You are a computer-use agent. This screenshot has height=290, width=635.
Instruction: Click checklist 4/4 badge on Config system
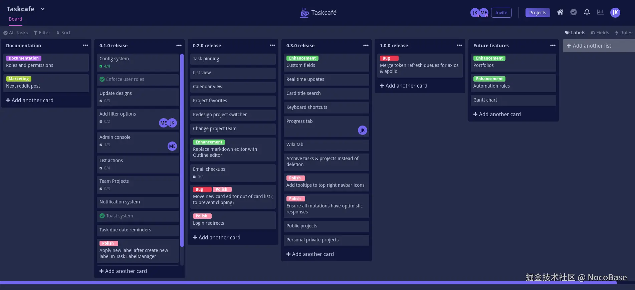click(x=105, y=66)
